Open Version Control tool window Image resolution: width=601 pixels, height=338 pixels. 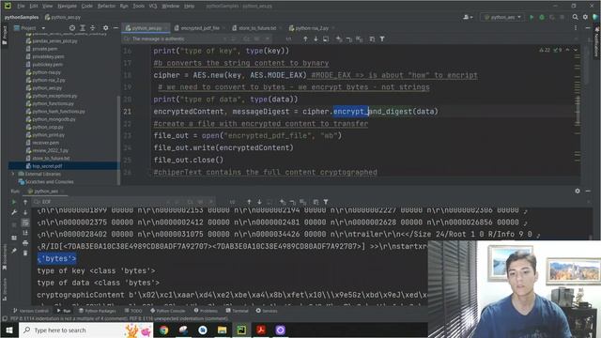point(31,311)
